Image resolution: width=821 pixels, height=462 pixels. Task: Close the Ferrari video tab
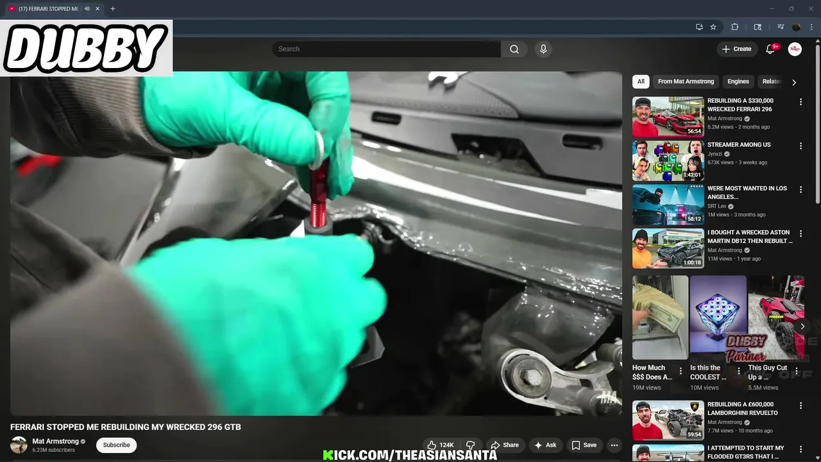[x=97, y=9]
